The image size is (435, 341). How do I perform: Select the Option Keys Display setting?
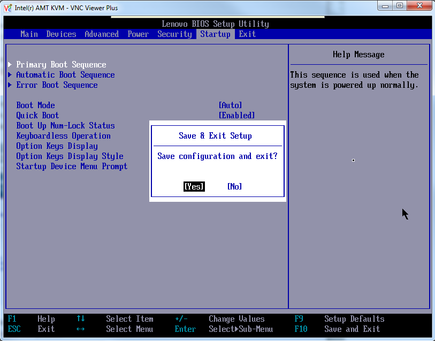[57, 146]
